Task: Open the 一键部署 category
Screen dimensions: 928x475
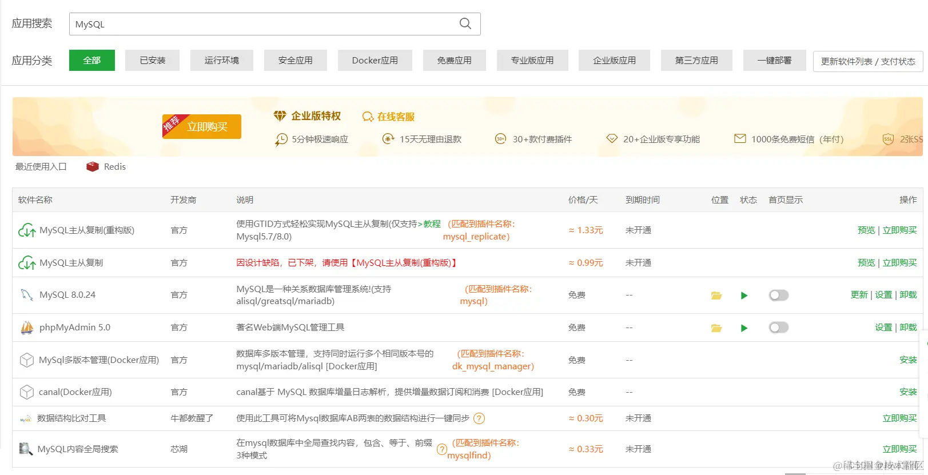Action: (775, 60)
